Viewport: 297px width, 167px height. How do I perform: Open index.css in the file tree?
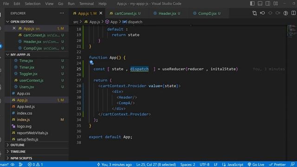[x=36, y=113]
